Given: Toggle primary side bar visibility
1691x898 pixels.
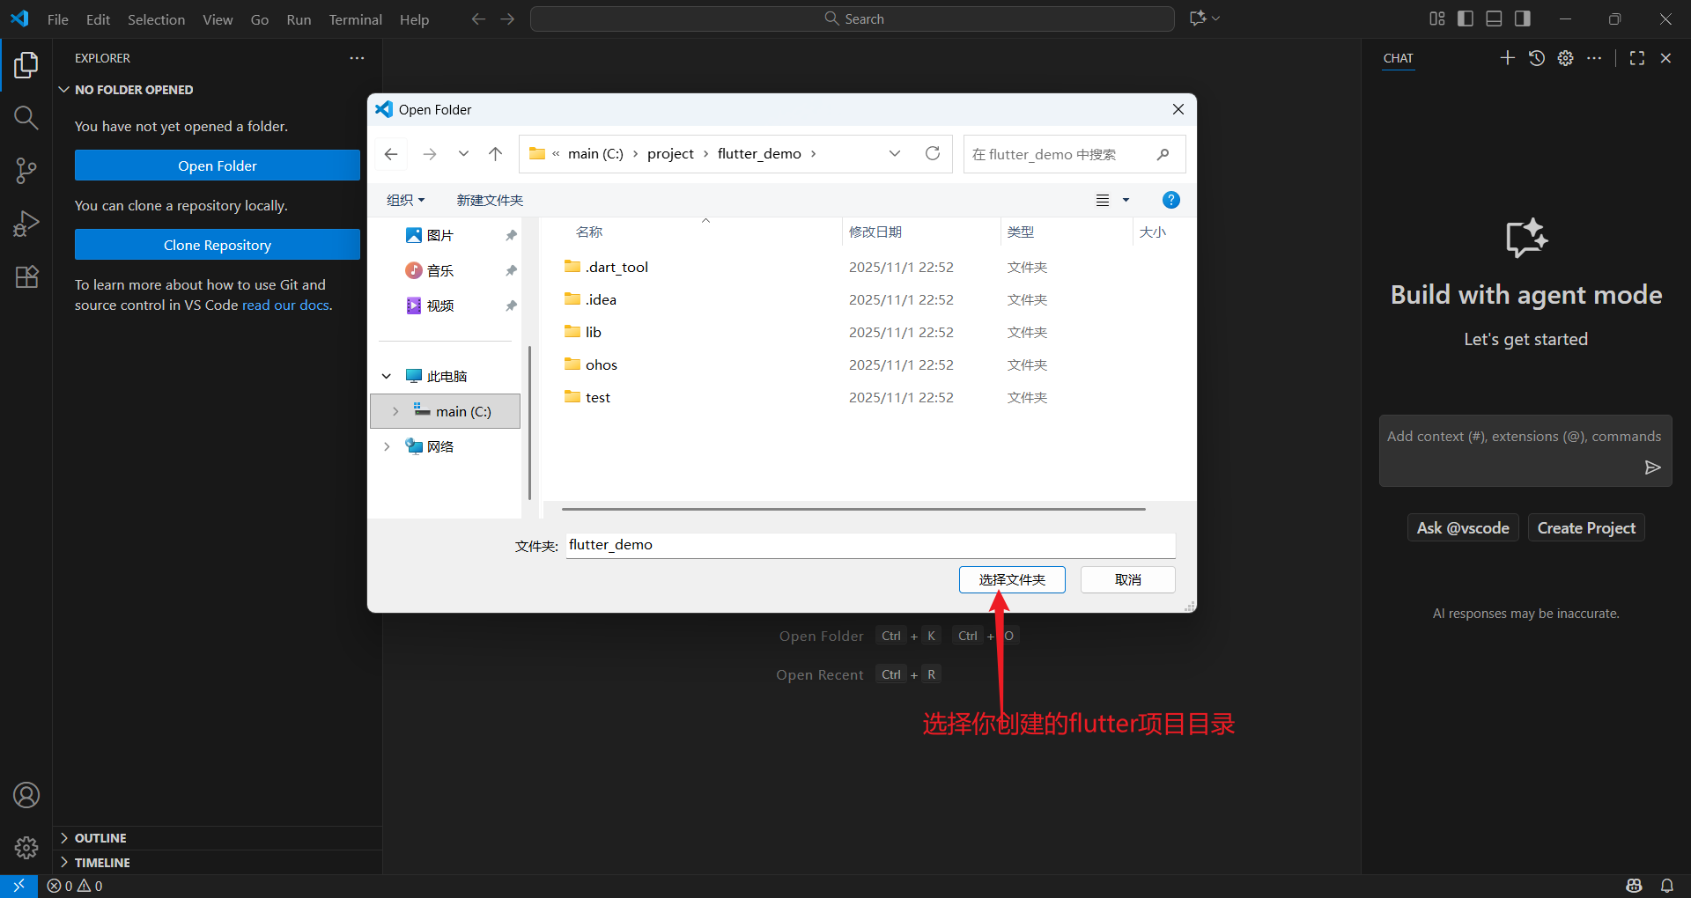Looking at the screenshot, I should 1466,18.
